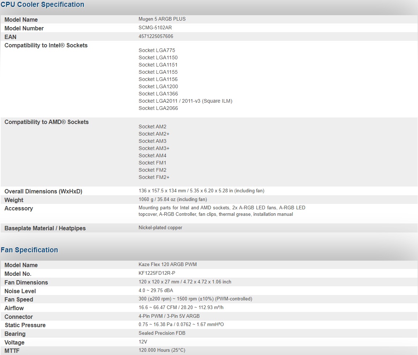The width and height of the screenshot is (418, 355).
Task: Select the Socket LGA2066 entry
Action: click(158, 108)
